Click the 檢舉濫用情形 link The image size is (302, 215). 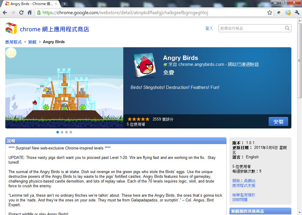coord(244,195)
